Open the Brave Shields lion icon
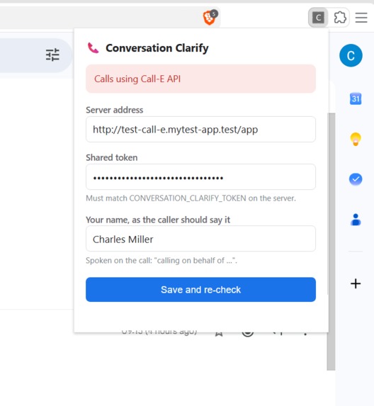The image size is (374, 406). pyautogui.click(x=209, y=18)
